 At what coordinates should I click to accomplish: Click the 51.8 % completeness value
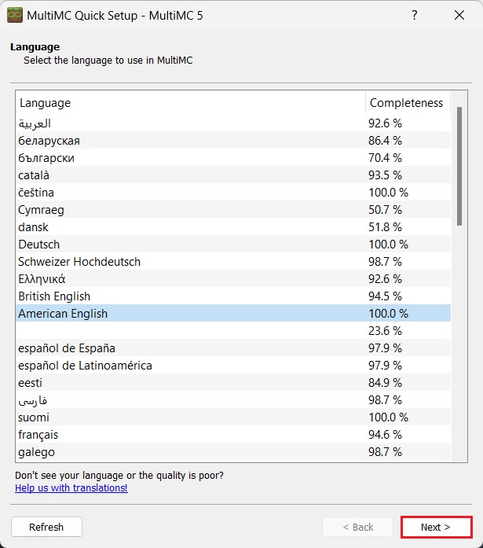pyautogui.click(x=385, y=226)
